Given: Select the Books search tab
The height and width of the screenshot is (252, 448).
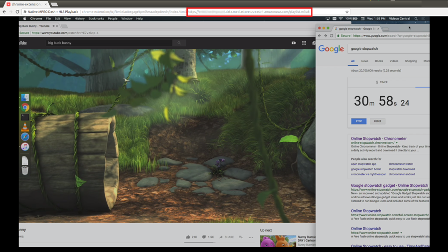Looking at the screenshot, I should coord(379,61).
